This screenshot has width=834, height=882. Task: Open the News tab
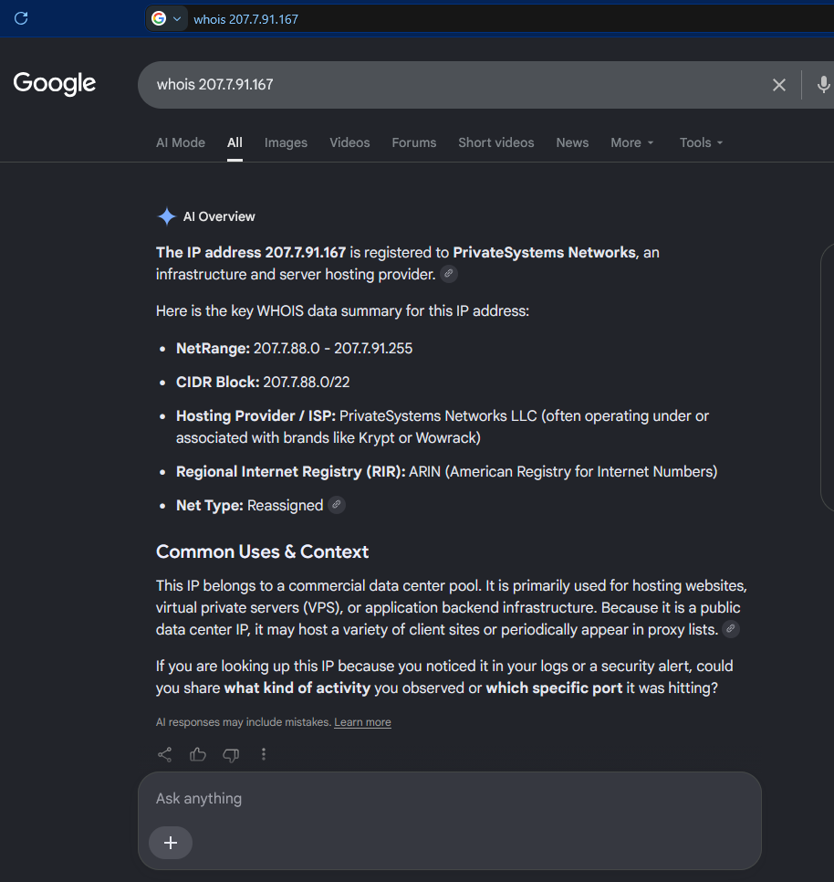[572, 142]
